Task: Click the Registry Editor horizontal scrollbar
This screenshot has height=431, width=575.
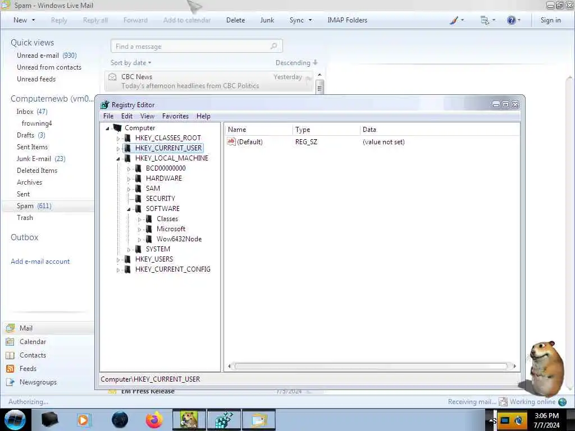Action: click(x=371, y=366)
